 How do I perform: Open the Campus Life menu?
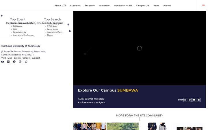click(143, 5)
